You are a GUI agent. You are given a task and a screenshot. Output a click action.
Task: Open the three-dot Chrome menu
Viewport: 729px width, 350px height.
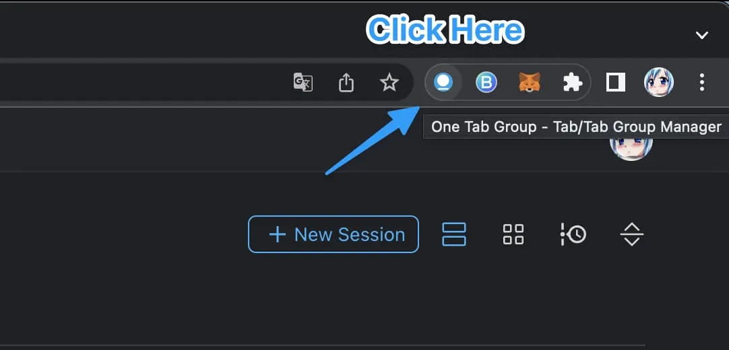point(702,82)
